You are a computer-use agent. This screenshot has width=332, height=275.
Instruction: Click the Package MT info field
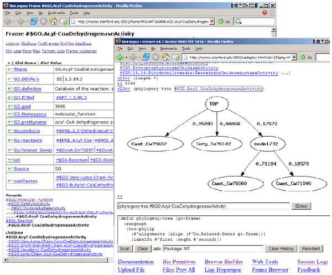point(213,248)
